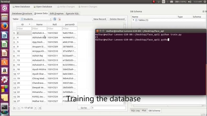Open the Plot bottom tab
Image resolution: width=207 pixels, height=116 pixels.
(144, 111)
